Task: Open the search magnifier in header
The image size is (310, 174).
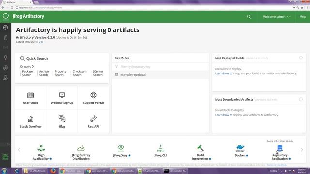Action: [x=248, y=17]
